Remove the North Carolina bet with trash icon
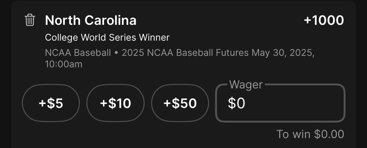Screen dimensions: 367x148 pyautogui.click(x=30, y=20)
